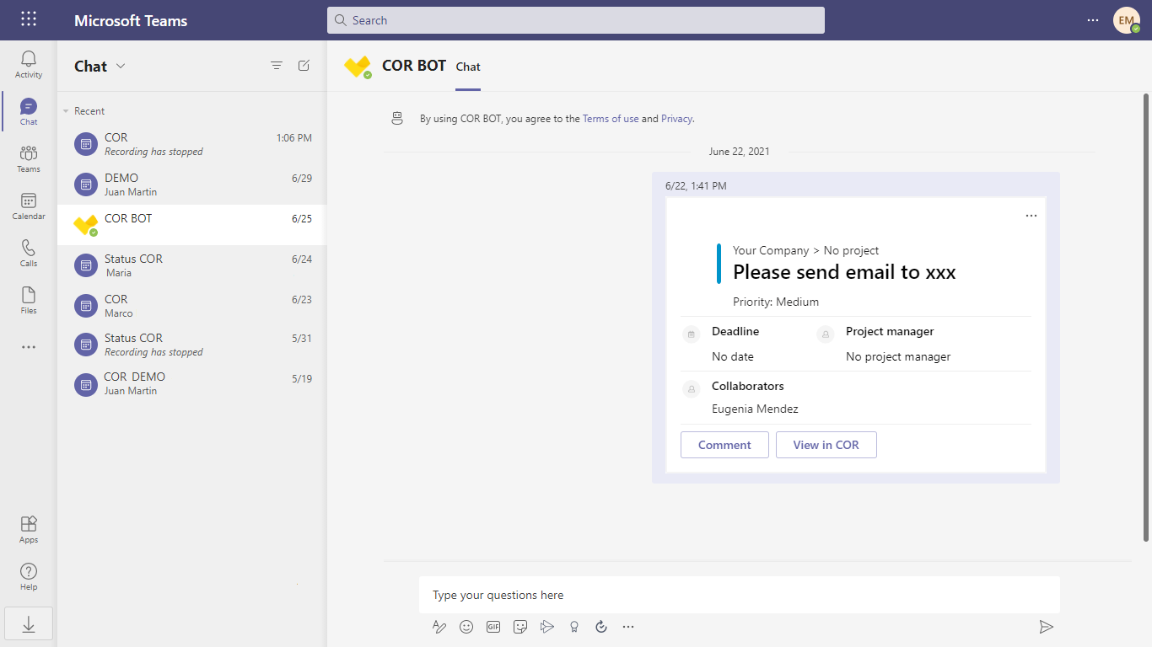
Task: Open the chat filter icon
Action: pos(277,66)
